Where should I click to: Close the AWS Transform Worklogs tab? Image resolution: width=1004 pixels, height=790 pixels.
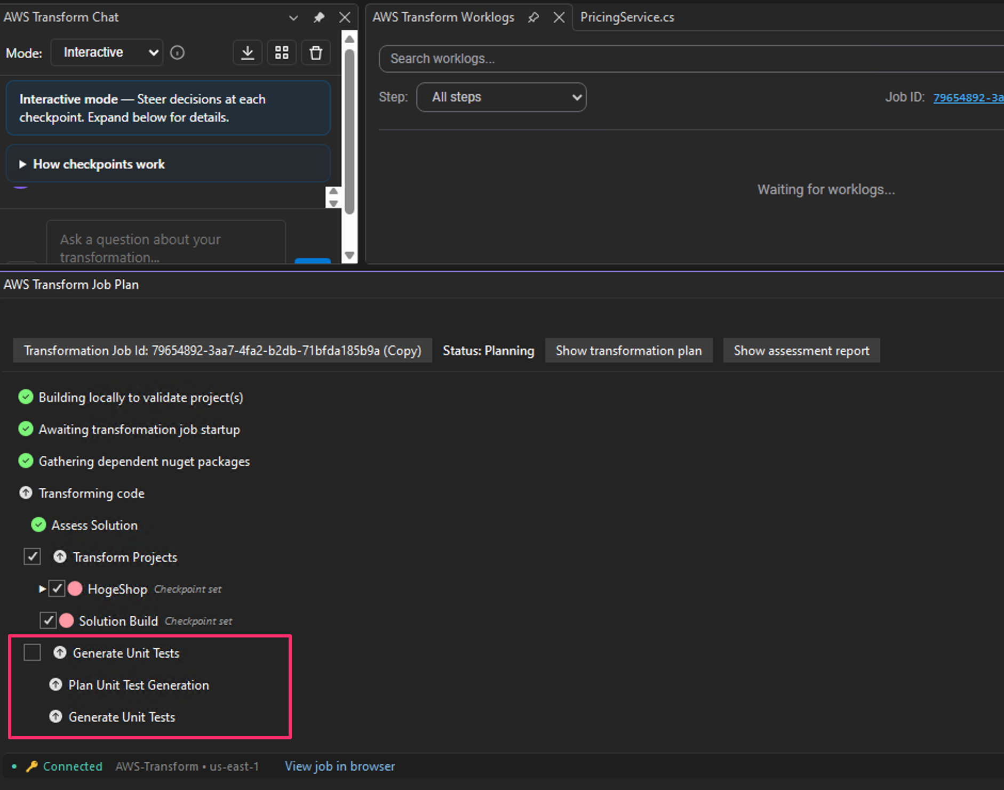click(559, 18)
